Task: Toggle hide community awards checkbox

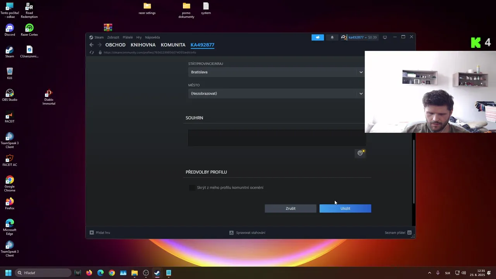Action: click(192, 188)
